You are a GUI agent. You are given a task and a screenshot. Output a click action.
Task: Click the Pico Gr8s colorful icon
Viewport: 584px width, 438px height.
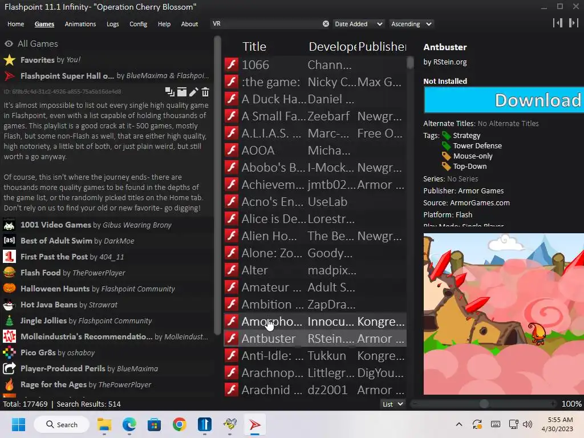pos(9,352)
